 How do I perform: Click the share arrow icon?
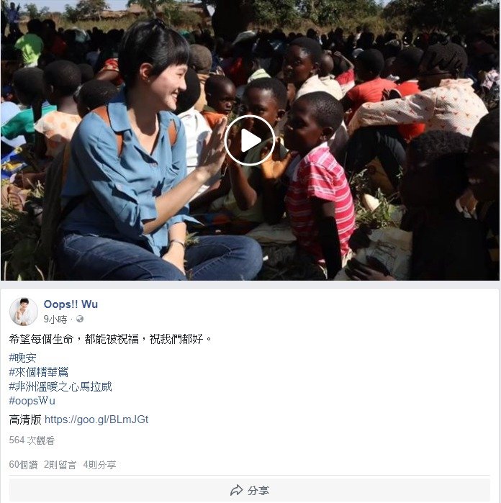pyautogui.click(x=237, y=490)
